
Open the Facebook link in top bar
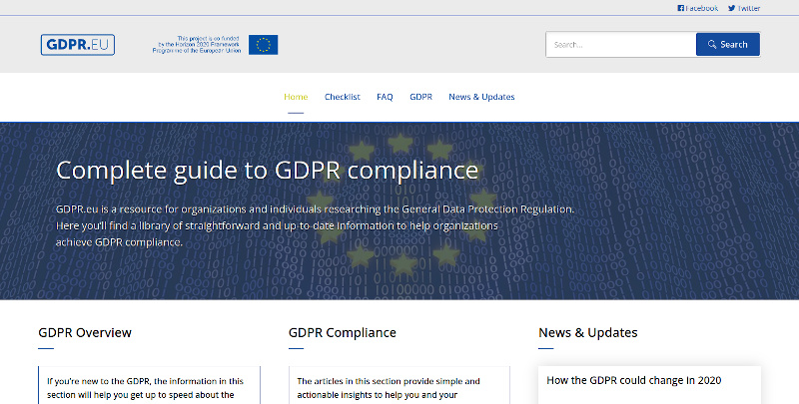tap(698, 8)
